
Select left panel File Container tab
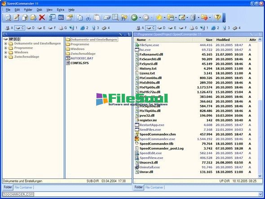click(x=23, y=187)
